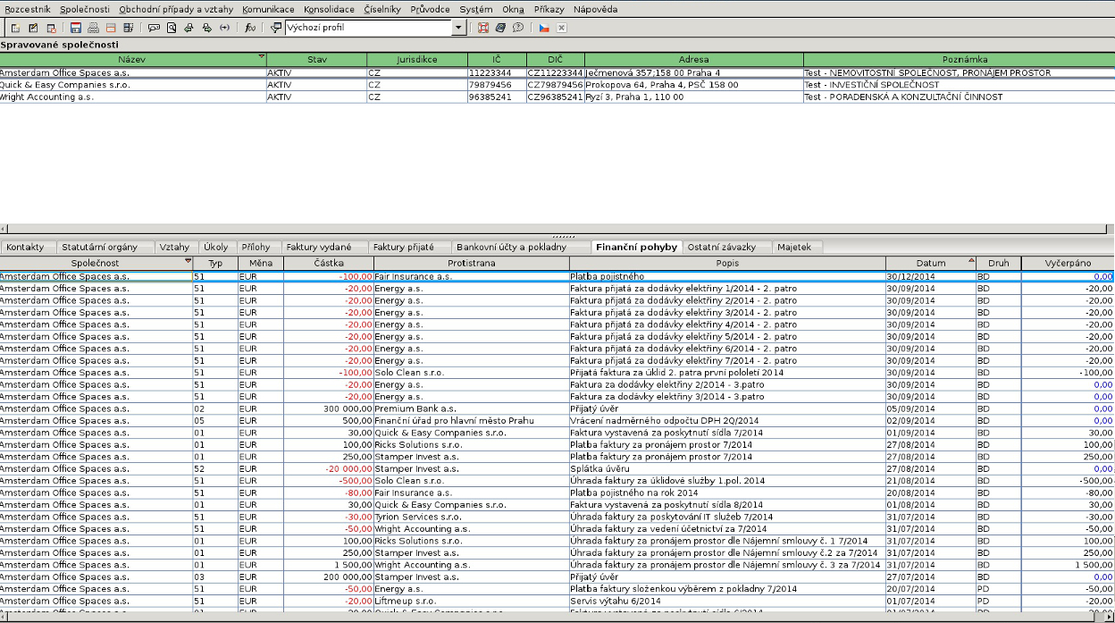
Task: Sort movements by the Vyčerpáno column header
Action: 1069,264
